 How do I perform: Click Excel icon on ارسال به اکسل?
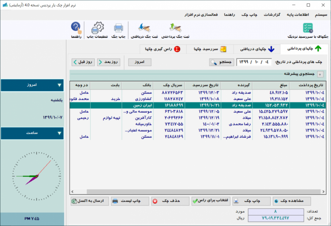(x=74, y=201)
